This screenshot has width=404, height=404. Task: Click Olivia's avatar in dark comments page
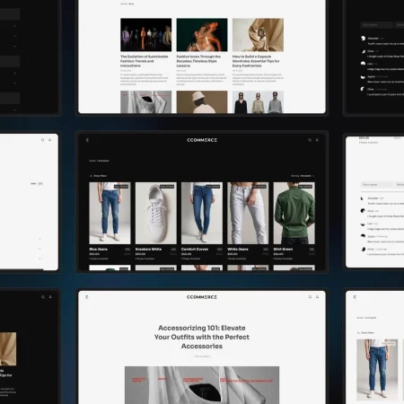(363, 51)
